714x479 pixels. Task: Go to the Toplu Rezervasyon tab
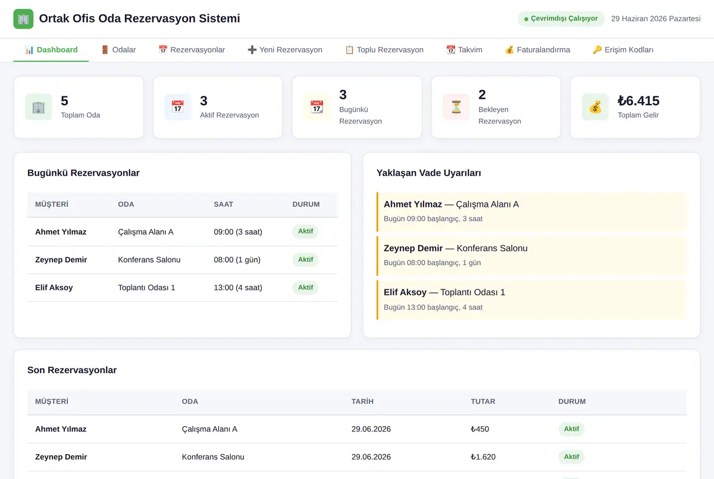[384, 50]
